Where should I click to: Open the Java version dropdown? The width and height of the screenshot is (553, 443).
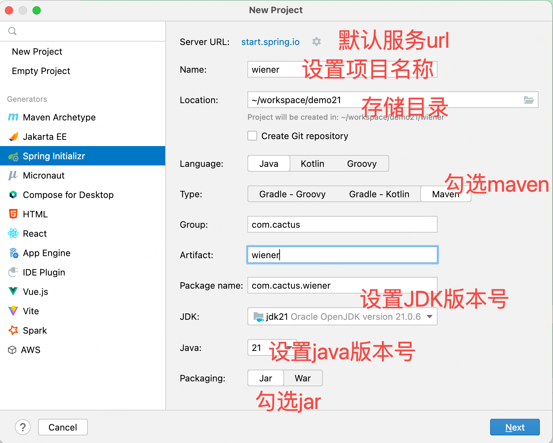pos(272,347)
